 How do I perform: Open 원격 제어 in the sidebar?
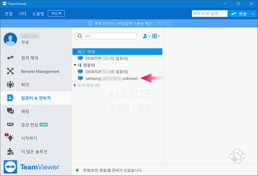click(36, 58)
